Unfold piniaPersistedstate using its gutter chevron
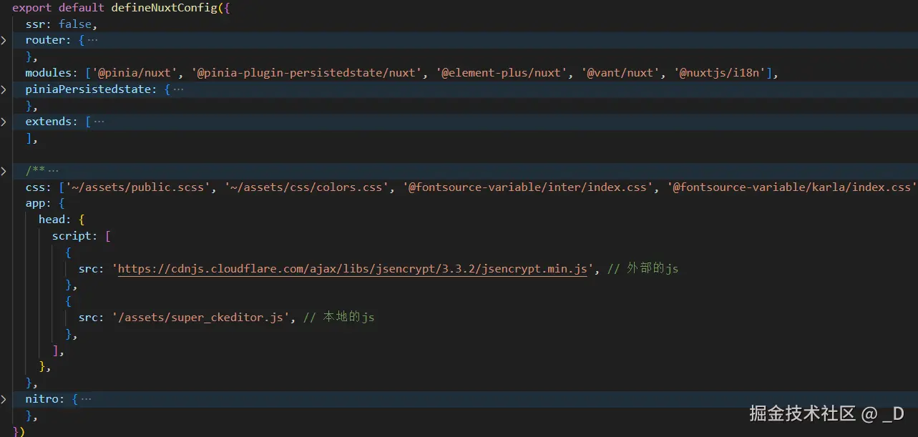 [x=5, y=89]
